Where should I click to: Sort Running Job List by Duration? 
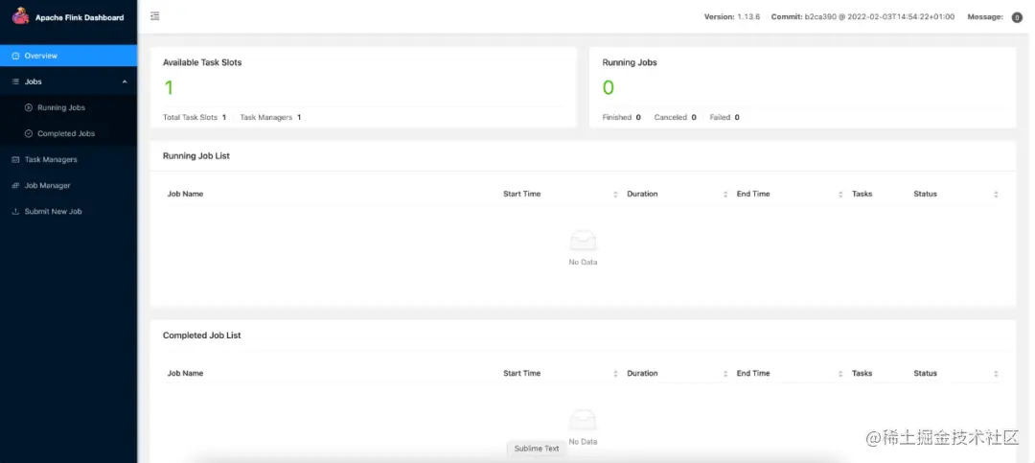(725, 195)
